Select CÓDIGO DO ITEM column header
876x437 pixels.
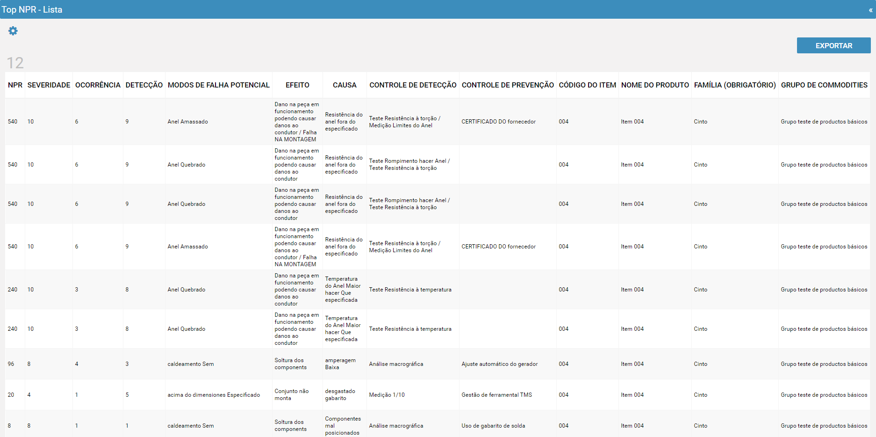click(587, 85)
